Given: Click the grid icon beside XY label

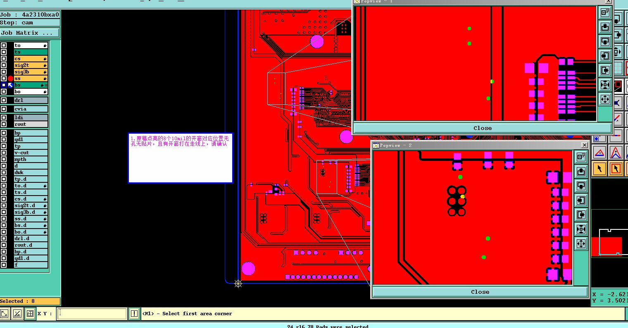Looking at the screenshot, I should (x=30, y=314).
